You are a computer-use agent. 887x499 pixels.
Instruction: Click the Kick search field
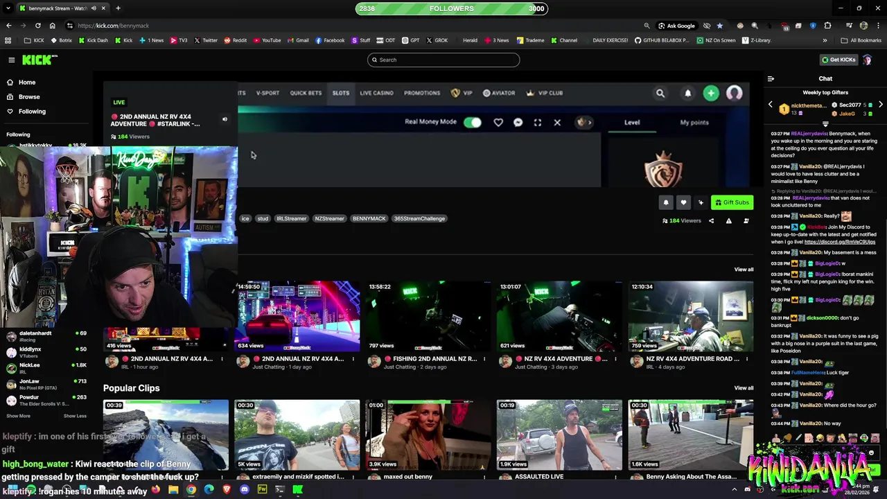pos(443,60)
